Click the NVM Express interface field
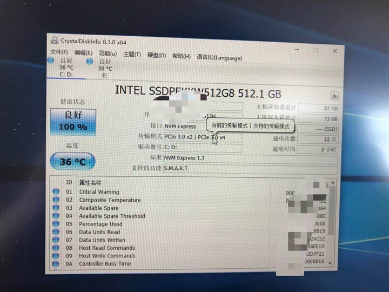This screenshot has width=389, height=292. [x=185, y=127]
